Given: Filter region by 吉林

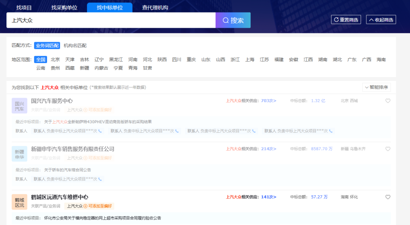Looking at the screenshot, I should pos(84,59).
